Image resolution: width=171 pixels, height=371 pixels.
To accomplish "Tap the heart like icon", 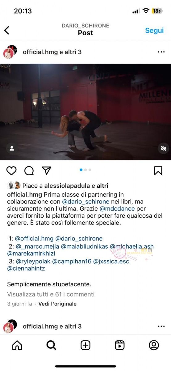I will coord(11,171).
